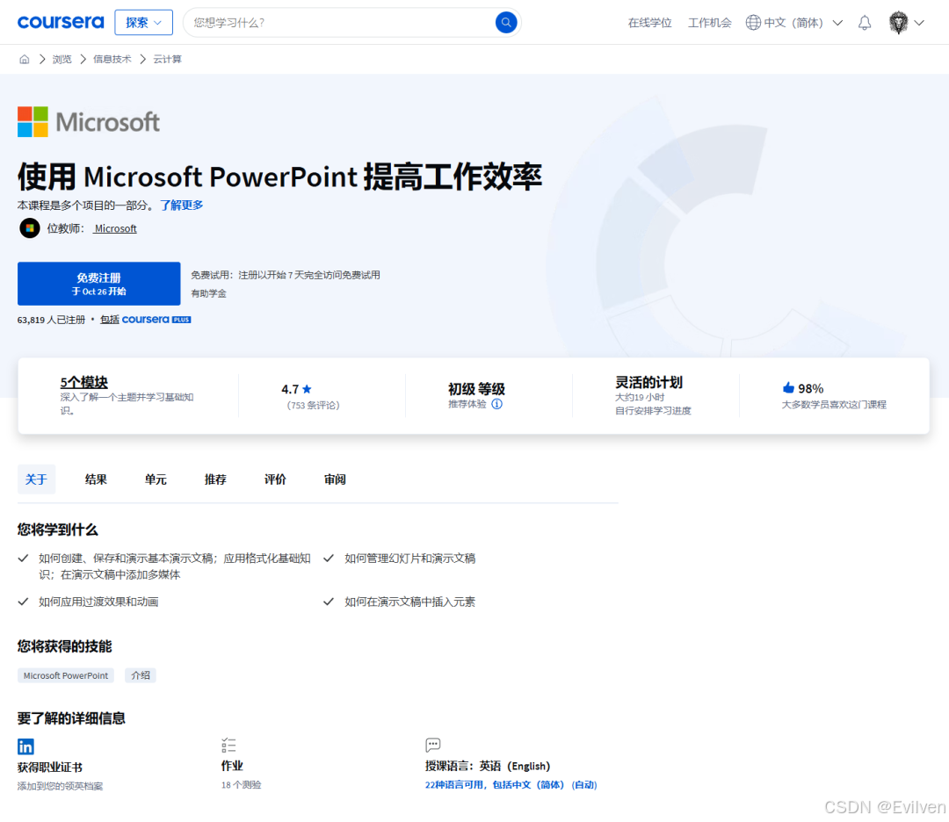The width and height of the screenshot is (949, 822).
Task: Click the 灵活的计划 heading
Action: click(648, 382)
